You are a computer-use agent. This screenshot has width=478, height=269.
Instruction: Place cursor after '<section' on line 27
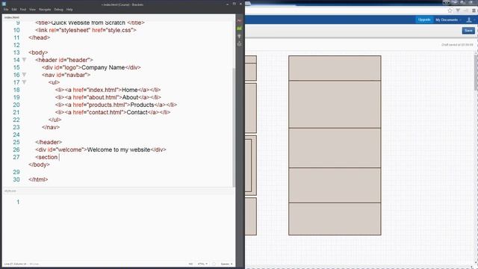point(58,157)
